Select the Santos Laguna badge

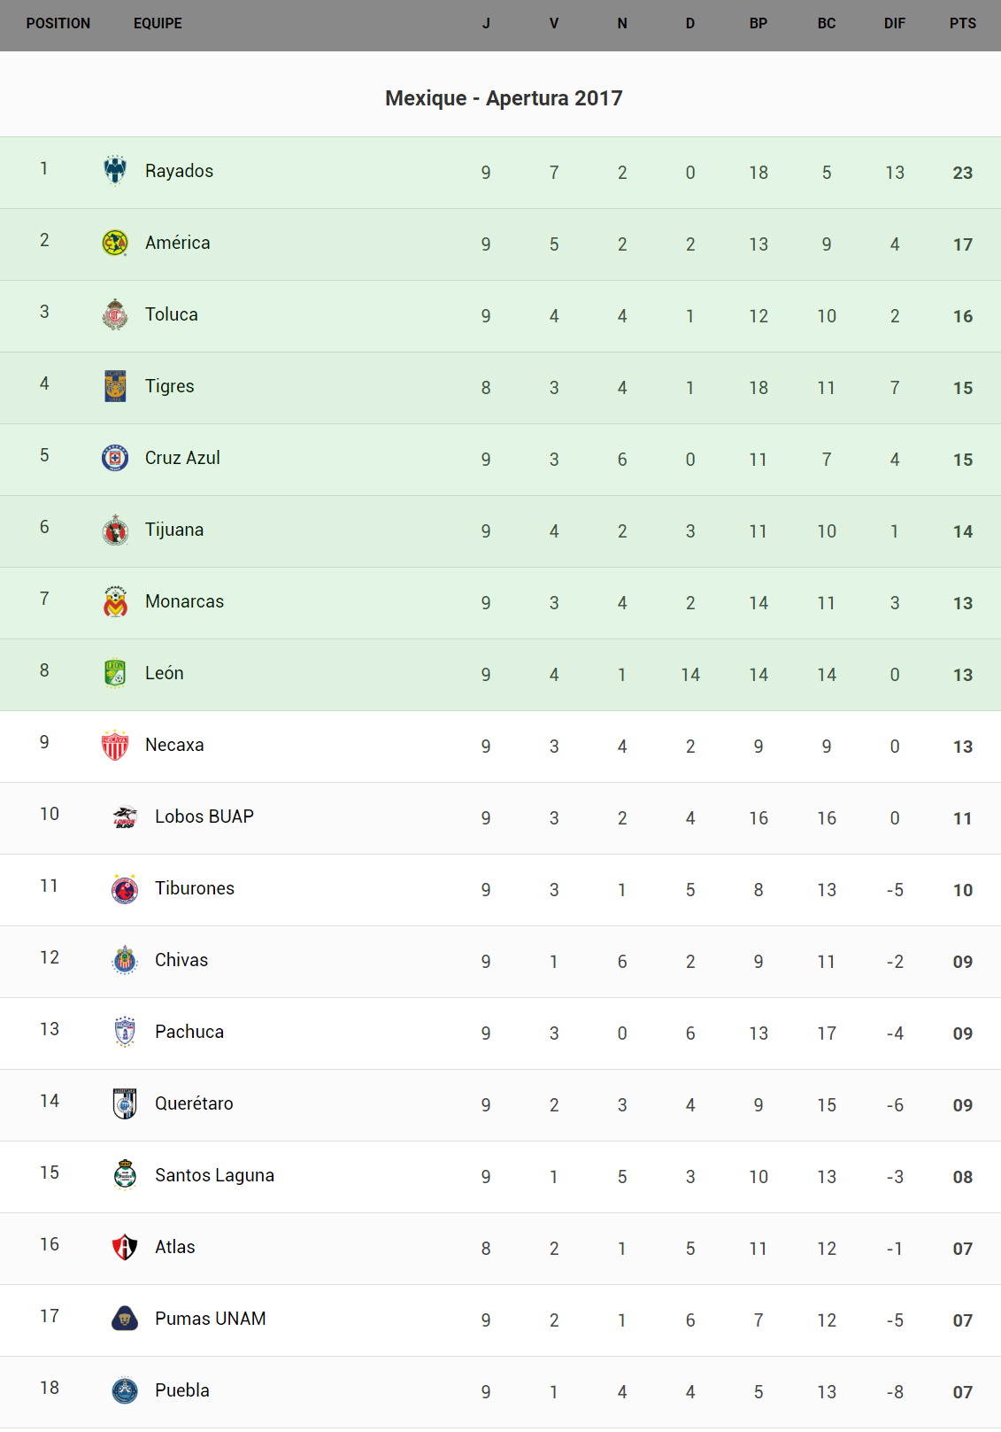pyautogui.click(x=125, y=1175)
